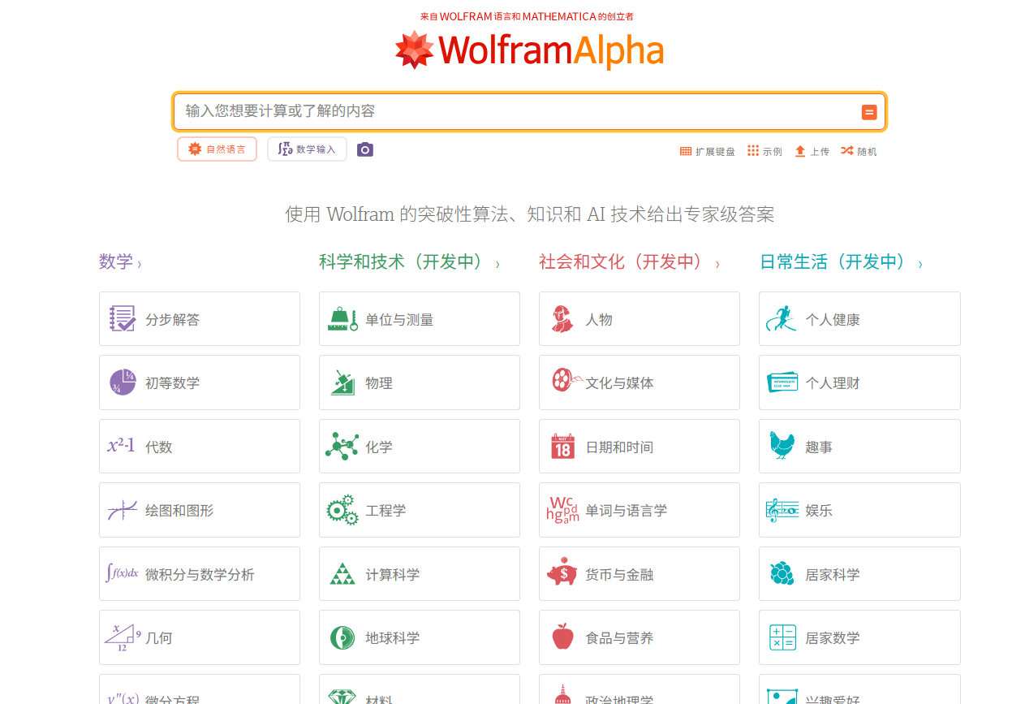Open 居家数学 topic label
The height and width of the screenshot is (704, 1025).
(x=833, y=638)
